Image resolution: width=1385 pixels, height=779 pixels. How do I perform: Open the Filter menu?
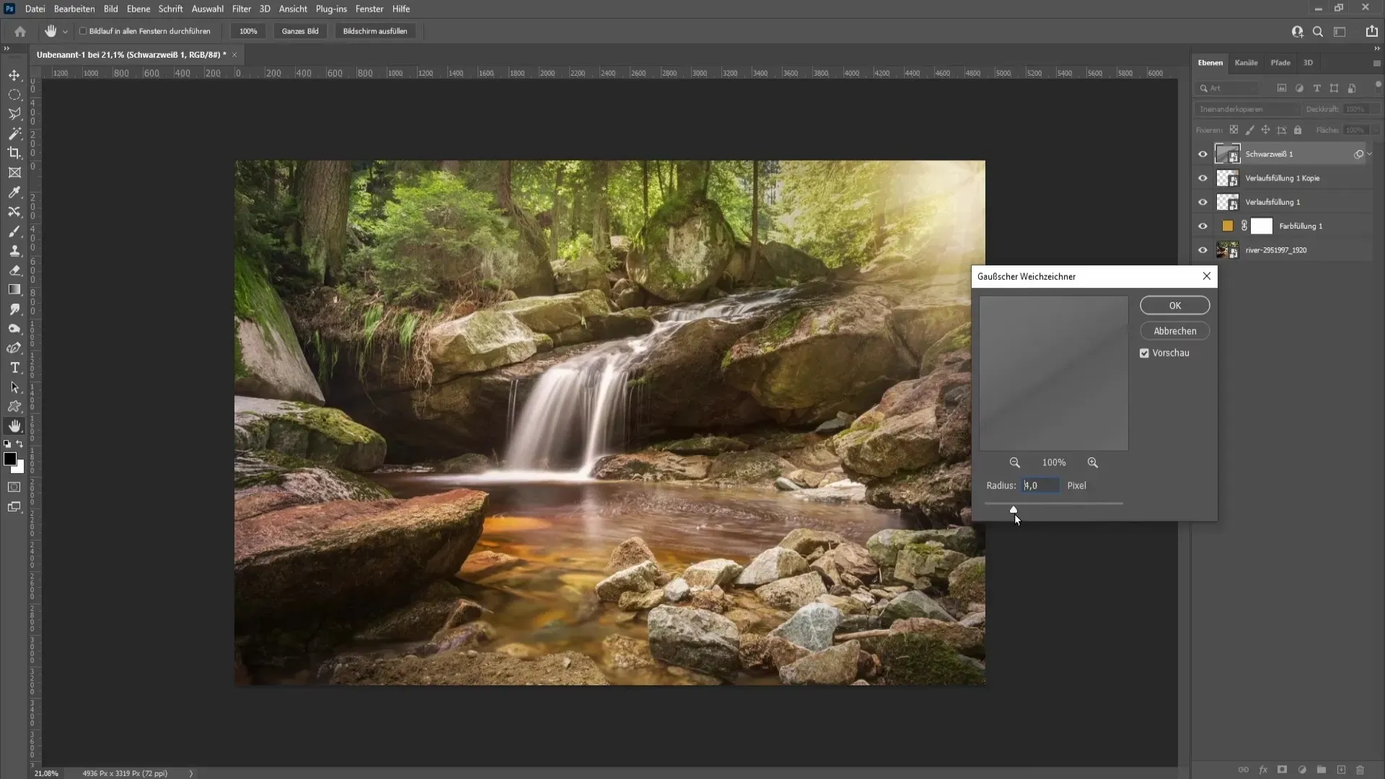(241, 9)
